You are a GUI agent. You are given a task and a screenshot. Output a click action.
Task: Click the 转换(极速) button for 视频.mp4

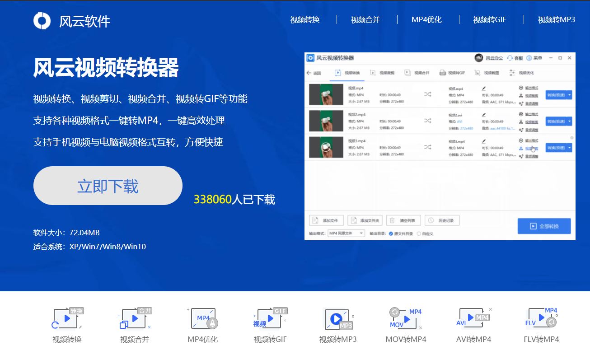pos(556,95)
